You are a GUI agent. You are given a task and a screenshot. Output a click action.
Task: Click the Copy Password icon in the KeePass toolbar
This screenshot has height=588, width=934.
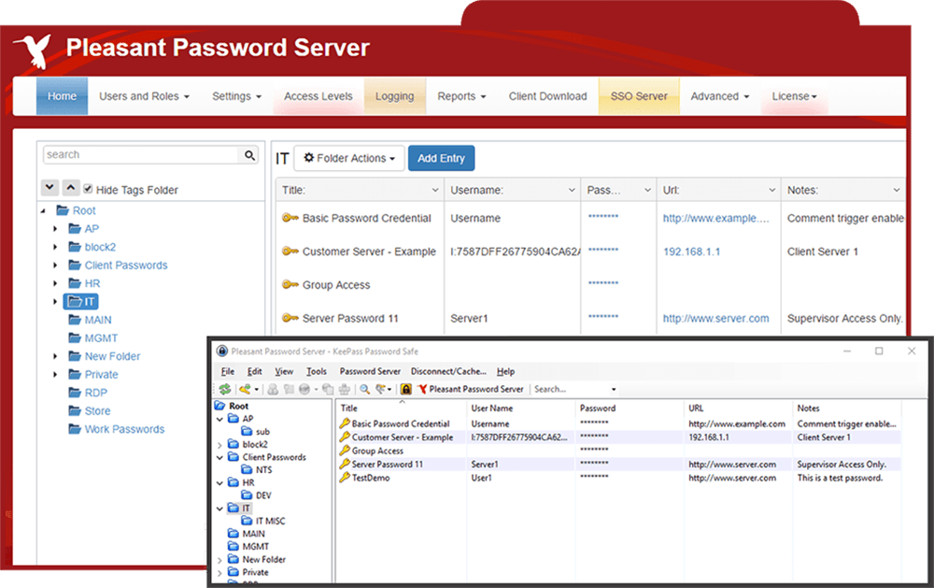[x=289, y=390]
